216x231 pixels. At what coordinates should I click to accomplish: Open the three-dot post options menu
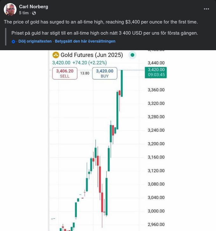pos(206,9)
